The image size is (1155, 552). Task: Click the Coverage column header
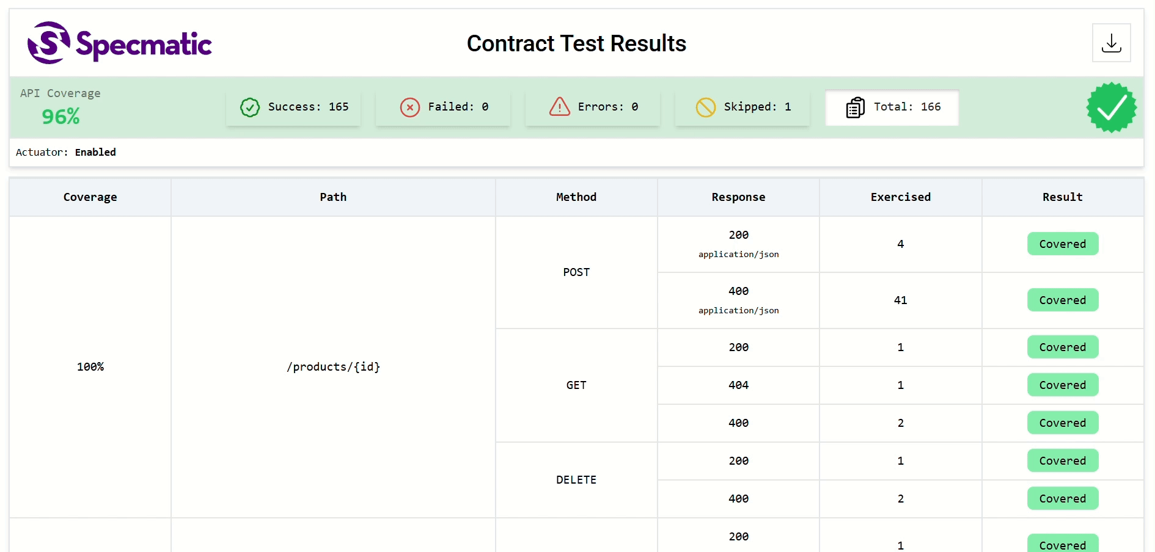(x=90, y=197)
